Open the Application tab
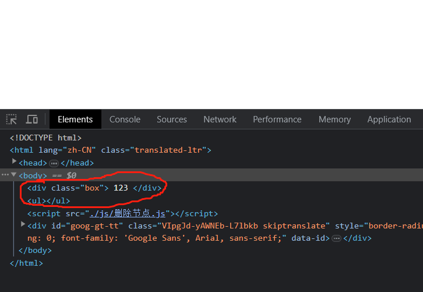The image size is (423, 292). click(389, 119)
